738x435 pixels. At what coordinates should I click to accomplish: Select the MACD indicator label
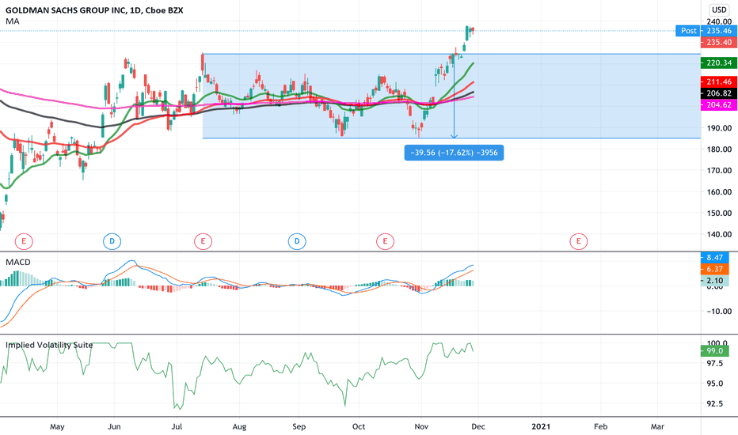(18, 262)
